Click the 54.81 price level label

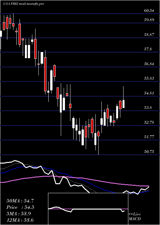tap(149, 93)
